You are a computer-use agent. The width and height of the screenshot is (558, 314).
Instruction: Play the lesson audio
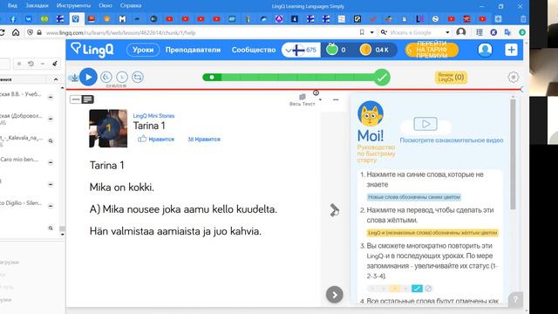(88, 77)
